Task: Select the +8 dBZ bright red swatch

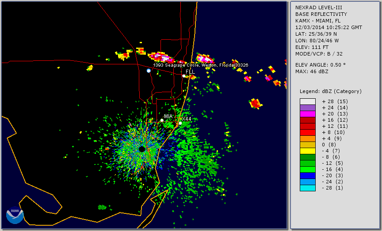Action: tap(307, 132)
